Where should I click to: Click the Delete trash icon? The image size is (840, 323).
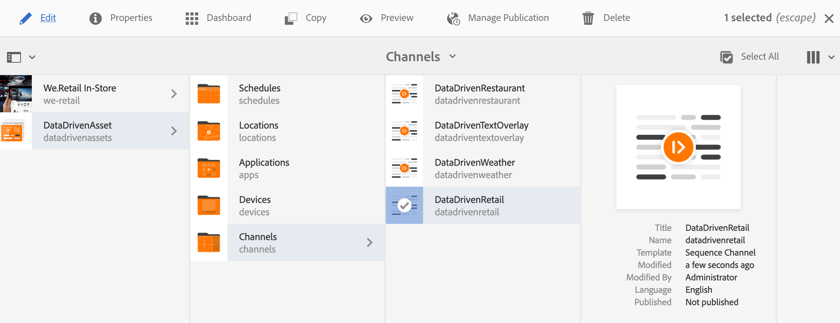pos(588,18)
